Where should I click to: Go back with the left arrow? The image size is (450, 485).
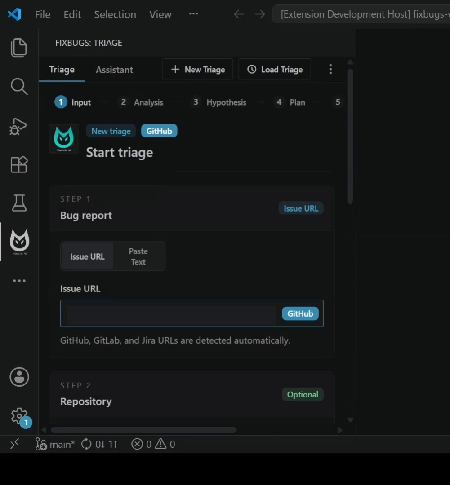tap(239, 14)
